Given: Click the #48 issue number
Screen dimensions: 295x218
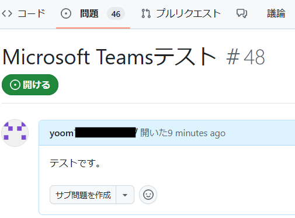Looking at the screenshot, I should pyautogui.click(x=245, y=57).
